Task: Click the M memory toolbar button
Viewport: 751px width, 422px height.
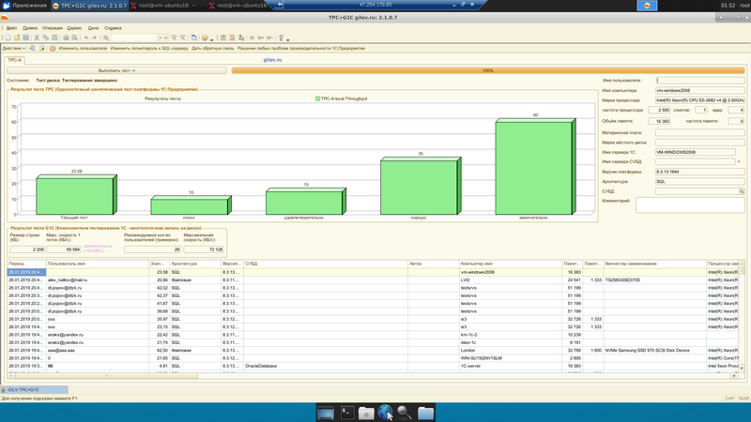Action: 252,38
